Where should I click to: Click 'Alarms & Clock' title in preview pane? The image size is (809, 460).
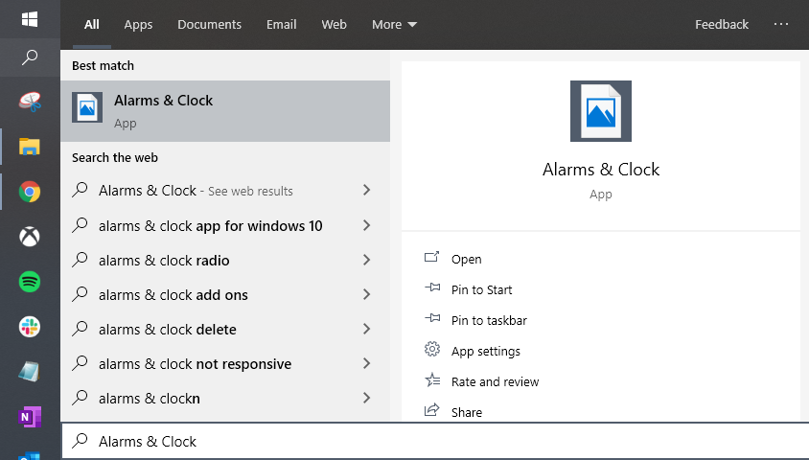601,170
